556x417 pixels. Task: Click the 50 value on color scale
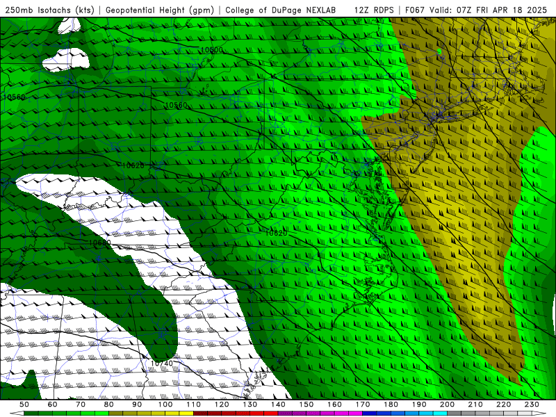(24, 404)
